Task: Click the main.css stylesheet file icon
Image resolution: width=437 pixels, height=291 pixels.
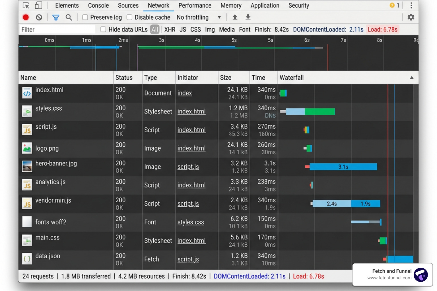Action: [27, 240]
